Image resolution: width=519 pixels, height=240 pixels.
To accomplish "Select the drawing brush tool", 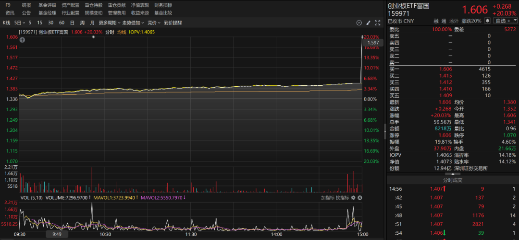I will tap(368, 23).
